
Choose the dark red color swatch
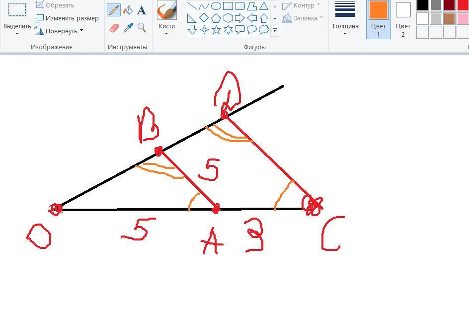(449, 5)
